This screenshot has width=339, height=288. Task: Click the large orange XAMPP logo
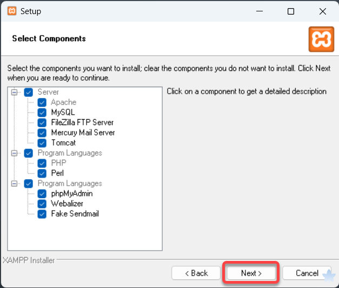pyautogui.click(x=321, y=39)
